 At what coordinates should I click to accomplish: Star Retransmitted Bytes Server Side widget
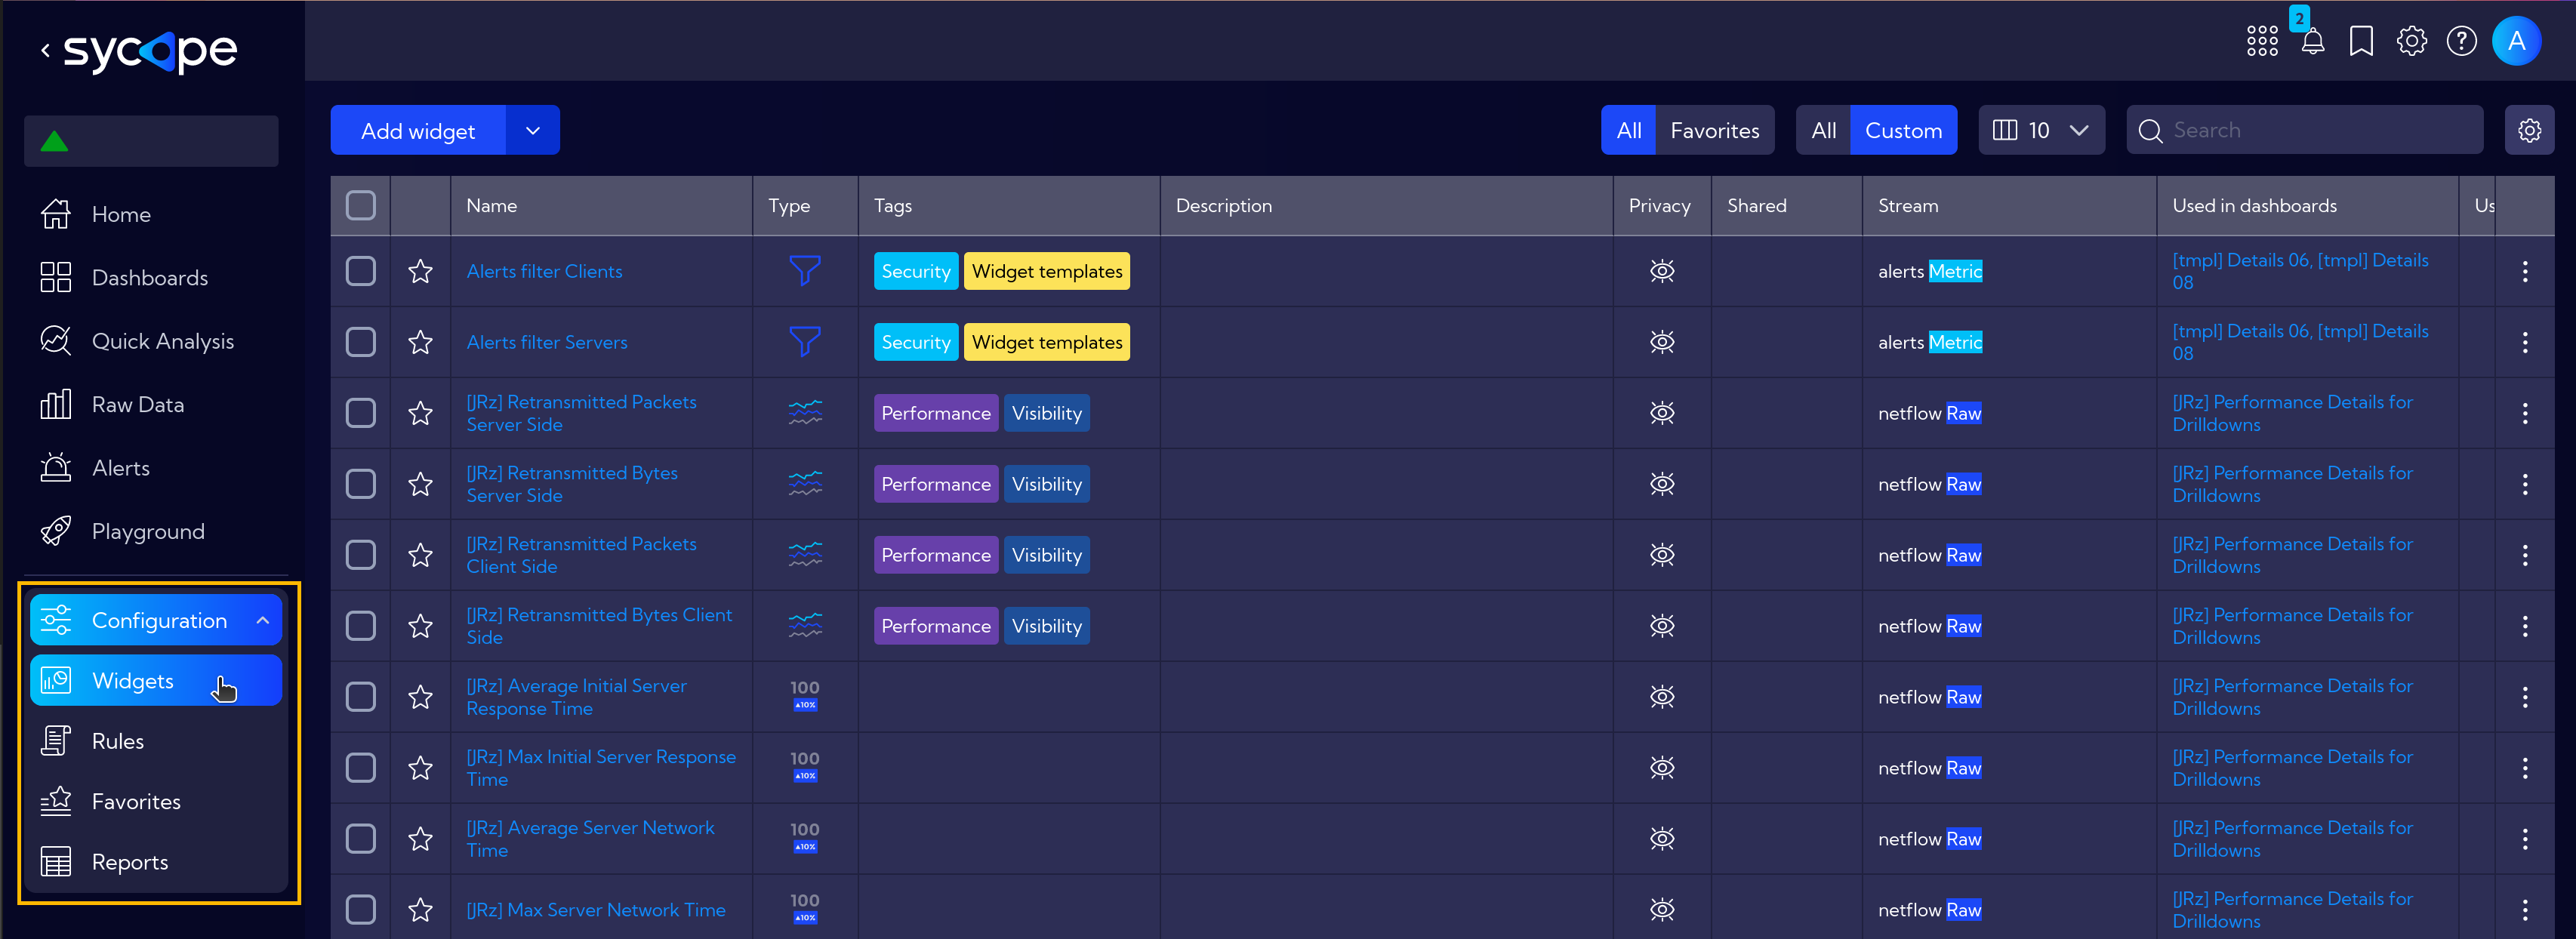coord(420,484)
